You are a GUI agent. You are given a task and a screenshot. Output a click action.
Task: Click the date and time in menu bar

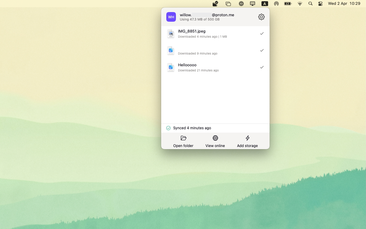coord(344,4)
